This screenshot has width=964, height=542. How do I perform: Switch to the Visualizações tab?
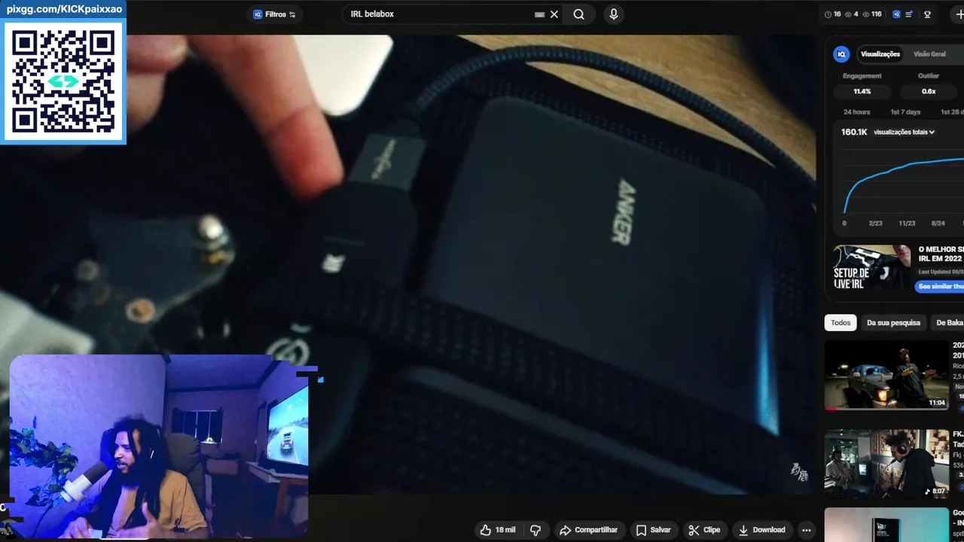point(880,54)
